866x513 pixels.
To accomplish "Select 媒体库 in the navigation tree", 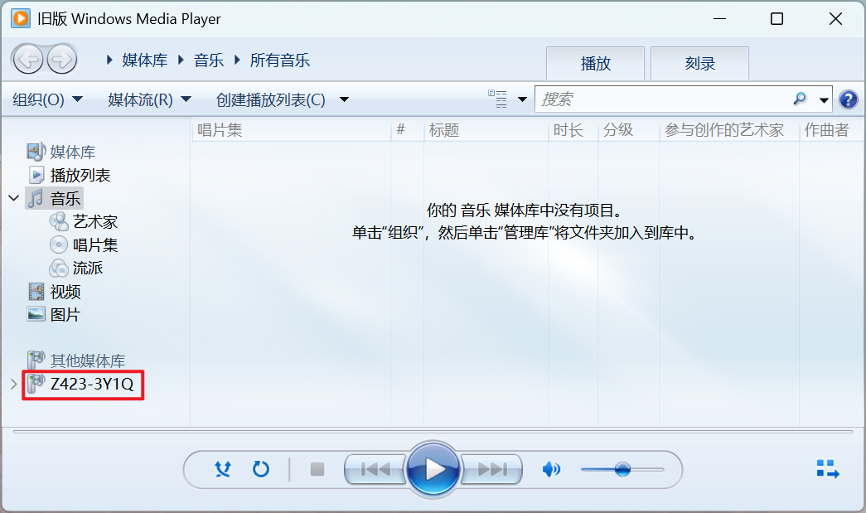I will point(72,152).
